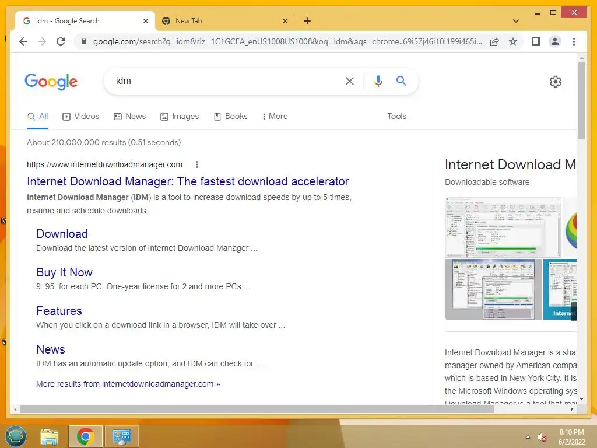The width and height of the screenshot is (597, 448).
Task: Switch to Images results
Action: [180, 117]
